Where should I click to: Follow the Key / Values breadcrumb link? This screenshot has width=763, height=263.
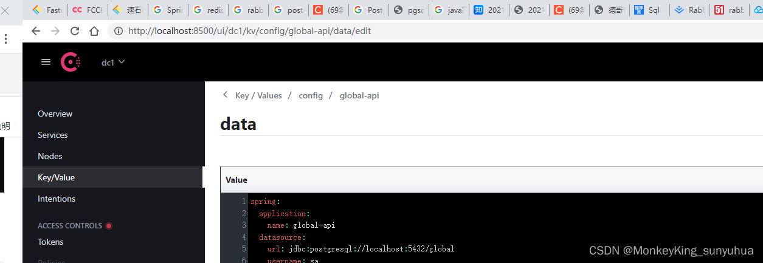pos(258,95)
